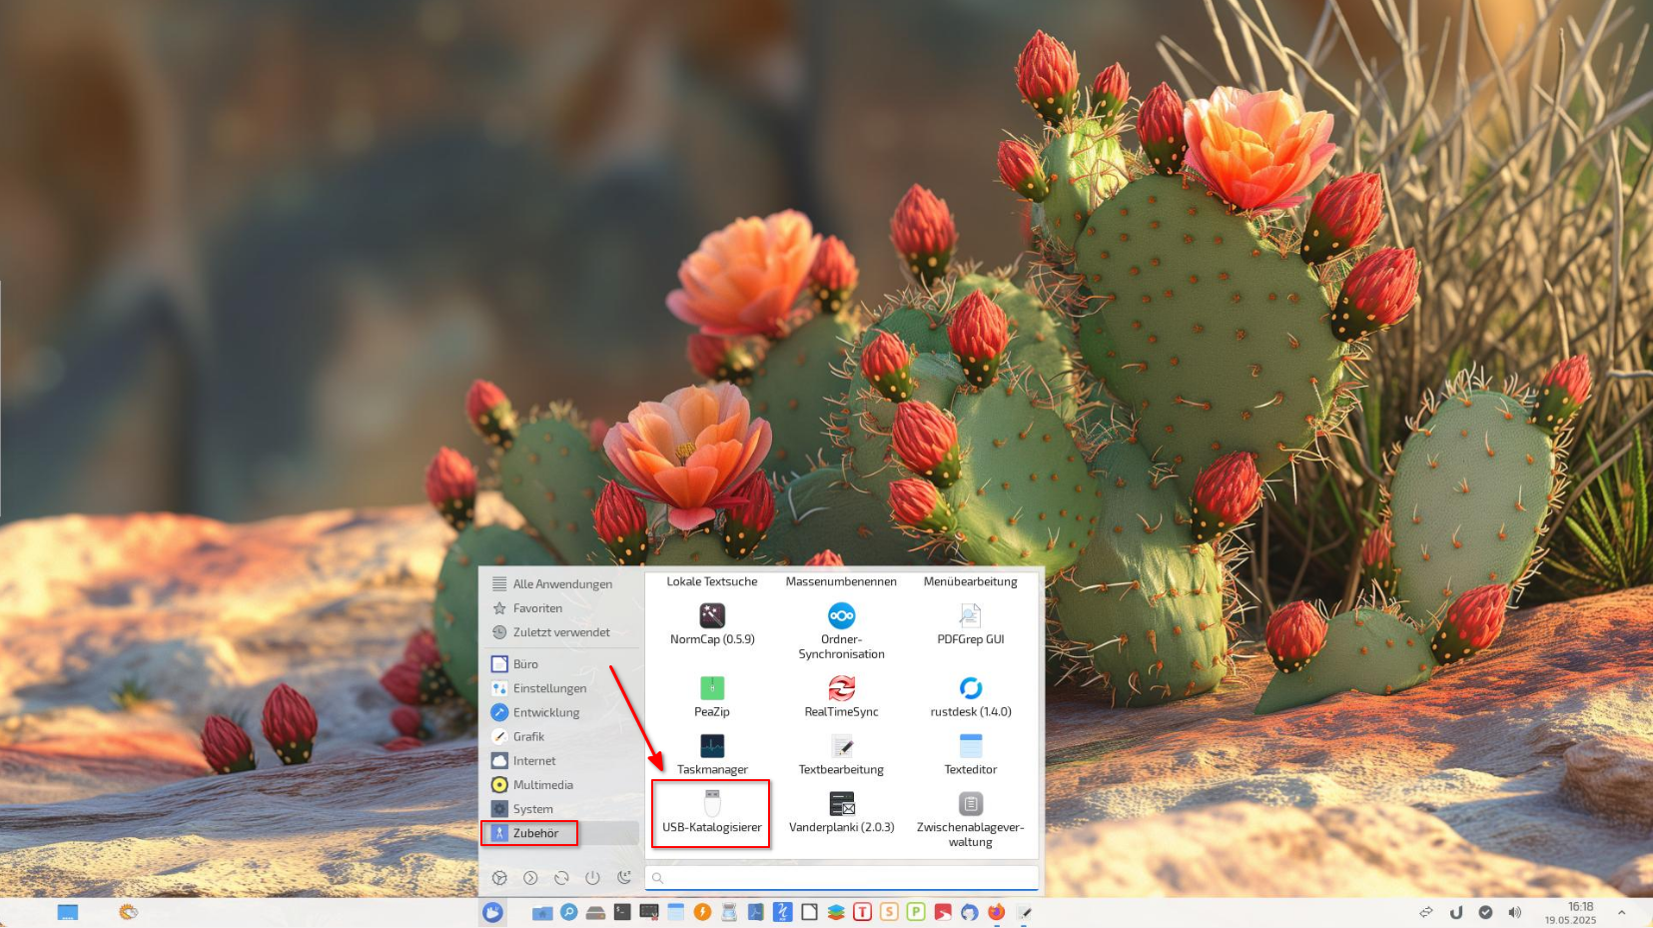The image size is (1653, 928).
Task: Select the System category
Action: (560, 809)
